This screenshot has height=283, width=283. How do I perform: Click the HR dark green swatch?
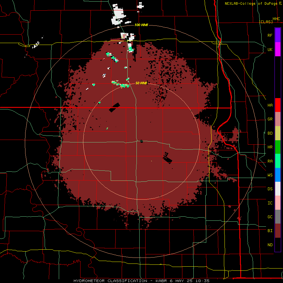coord(278,147)
